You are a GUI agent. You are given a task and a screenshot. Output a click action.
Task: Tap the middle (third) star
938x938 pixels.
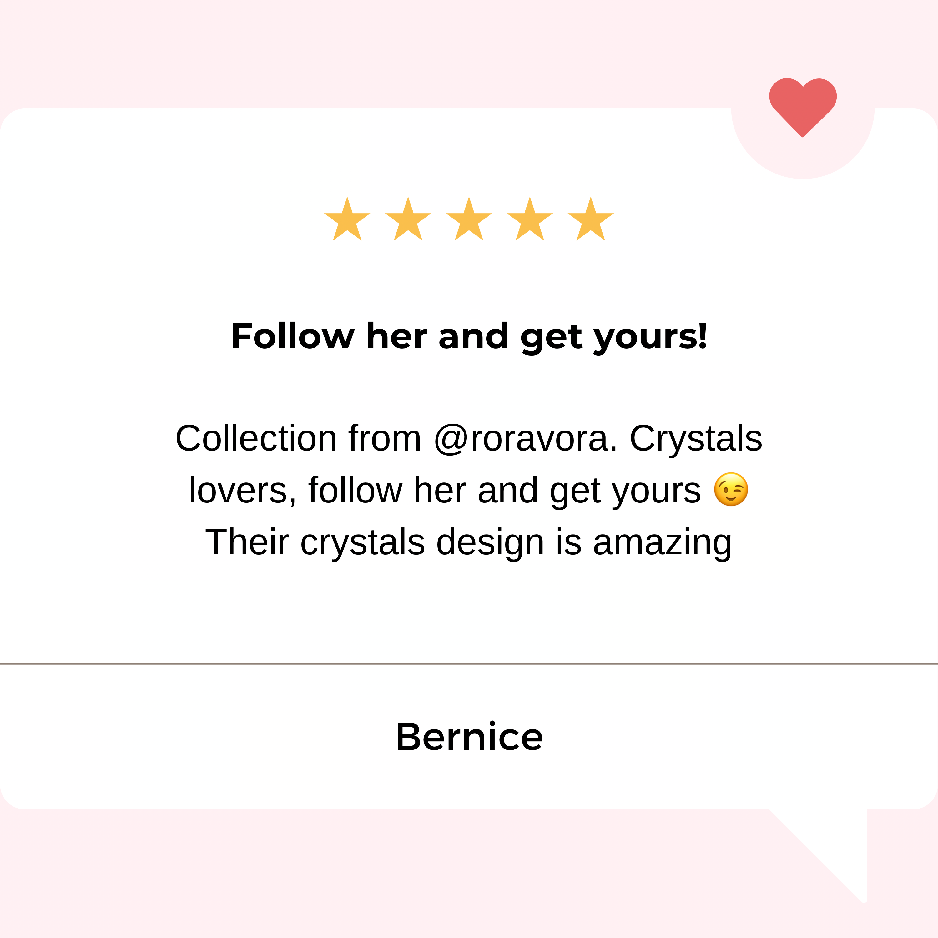[469, 220]
